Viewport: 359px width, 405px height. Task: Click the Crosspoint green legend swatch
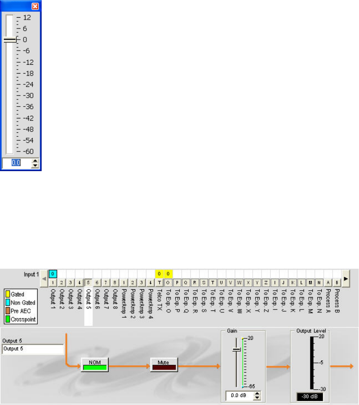pos(8,319)
